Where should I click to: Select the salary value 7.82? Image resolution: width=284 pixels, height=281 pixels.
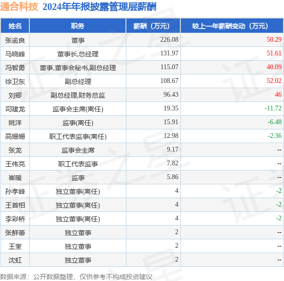tap(172, 163)
